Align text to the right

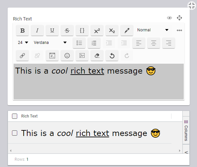click(168, 43)
